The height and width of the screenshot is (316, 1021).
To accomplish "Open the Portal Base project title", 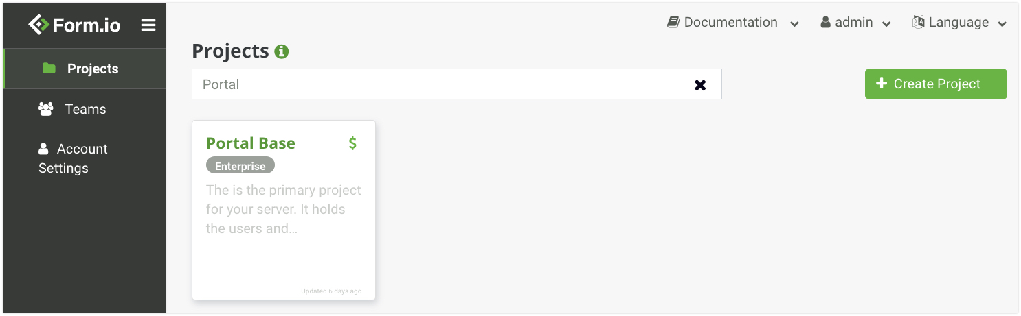I will 251,143.
